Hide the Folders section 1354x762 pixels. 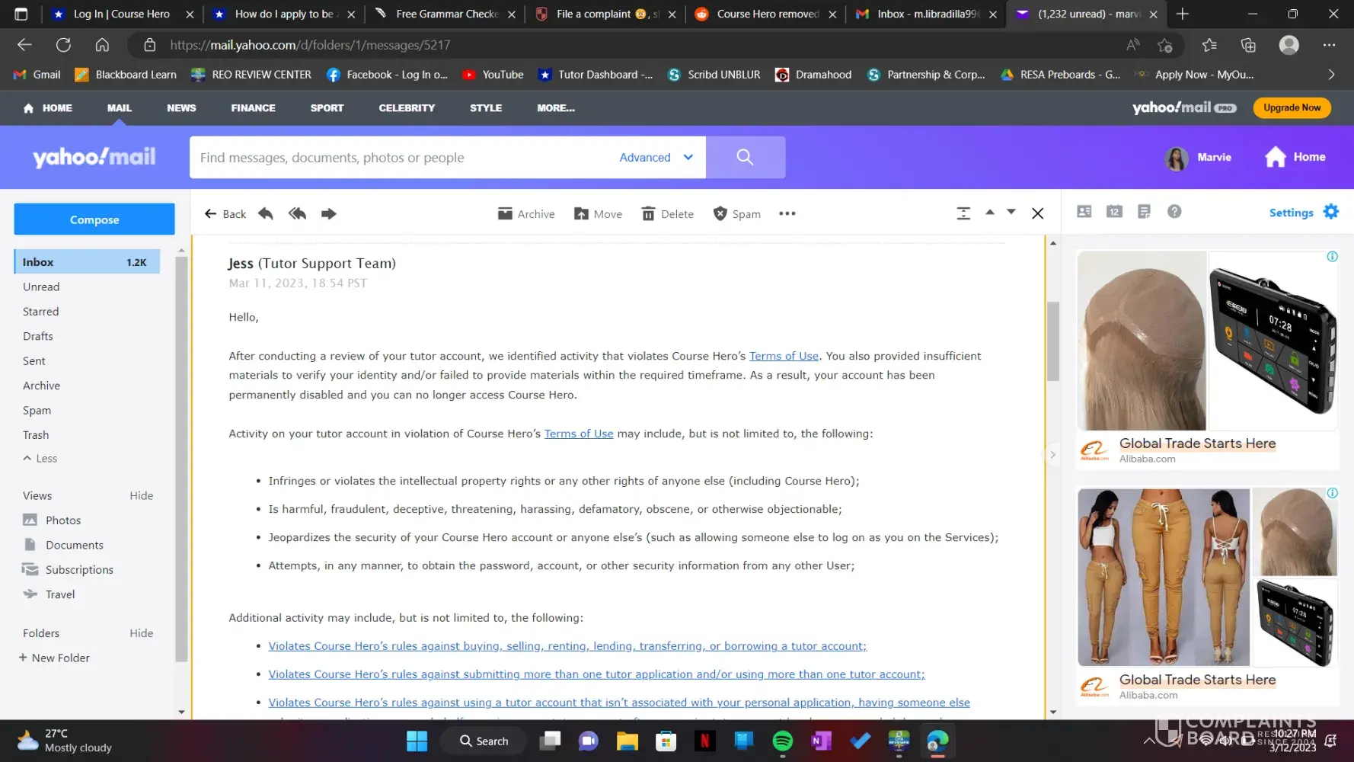142,633
